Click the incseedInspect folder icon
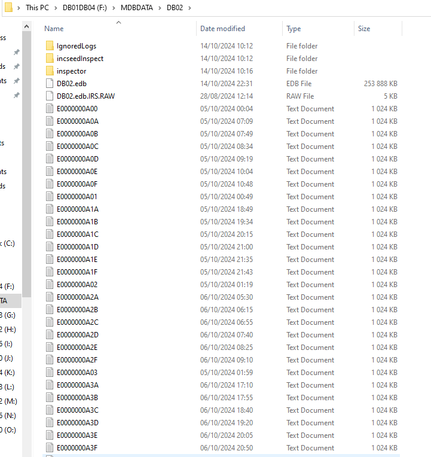Viewport: 431px width, 457px height. tap(50, 59)
